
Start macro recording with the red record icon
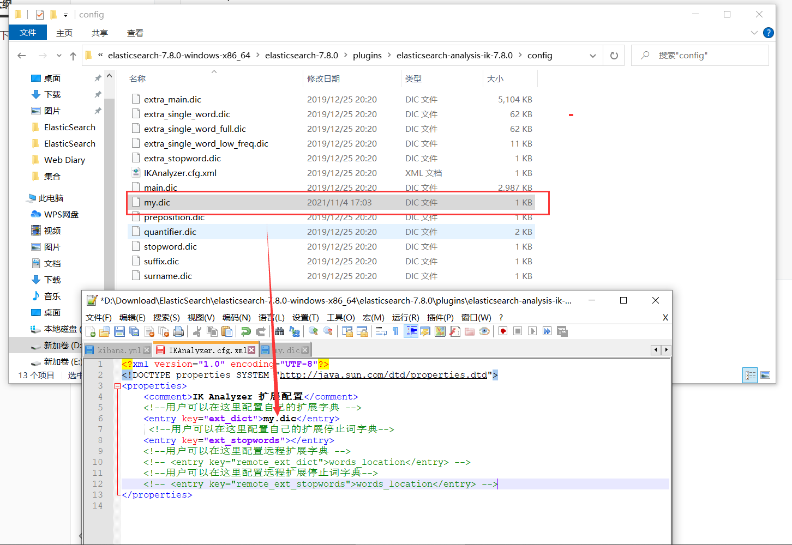tap(503, 331)
